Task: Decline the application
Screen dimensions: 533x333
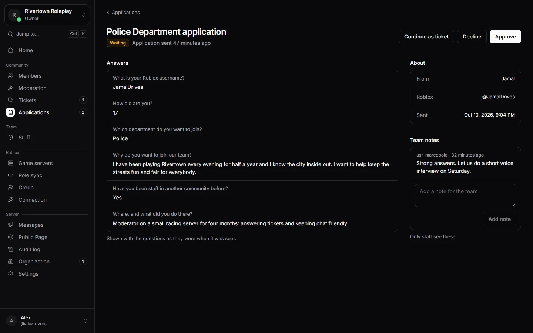Action: click(472, 37)
